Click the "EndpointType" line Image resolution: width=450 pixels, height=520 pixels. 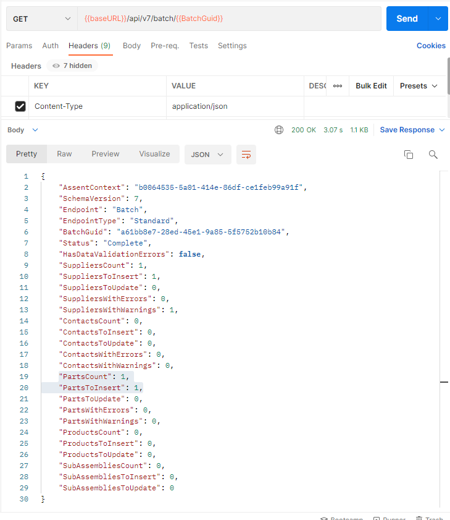[x=119, y=221]
